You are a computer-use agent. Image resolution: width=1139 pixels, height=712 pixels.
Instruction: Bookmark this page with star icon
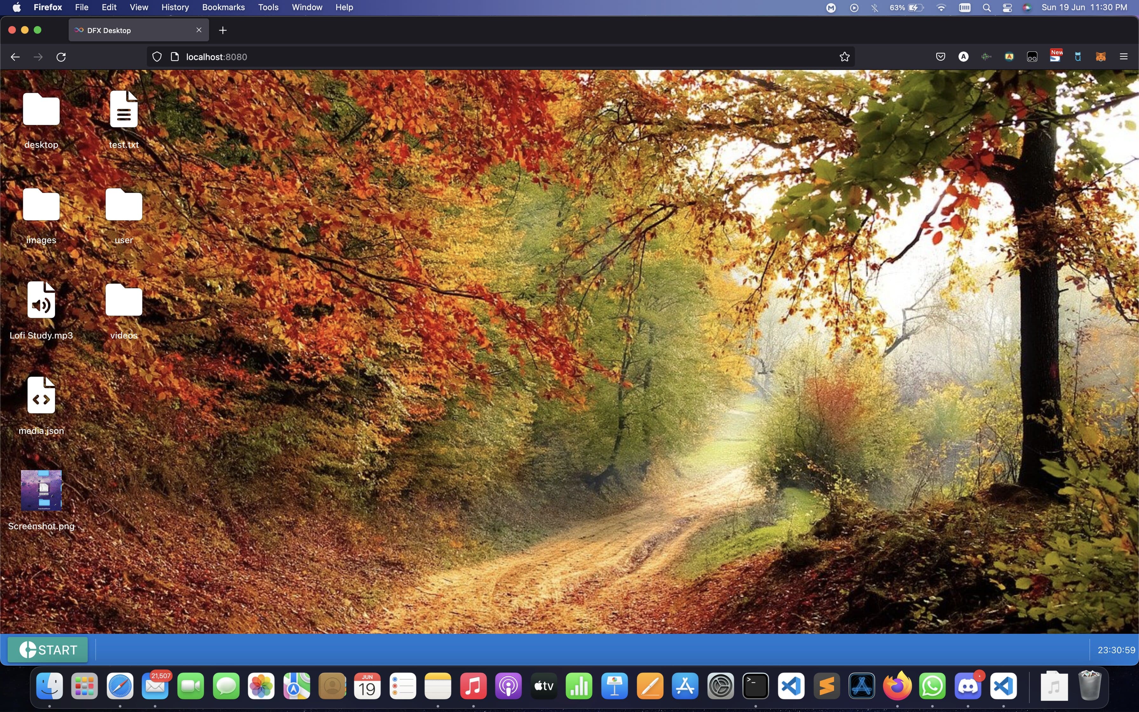844,57
